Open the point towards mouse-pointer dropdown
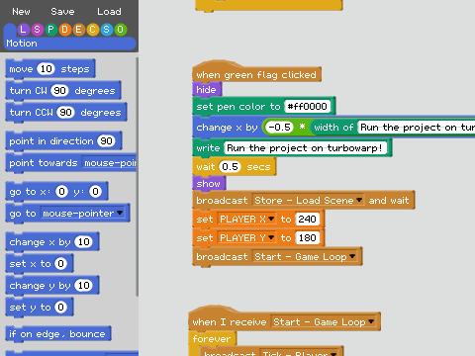The width and height of the screenshot is (475, 356). pyautogui.click(x=109, y=163)
